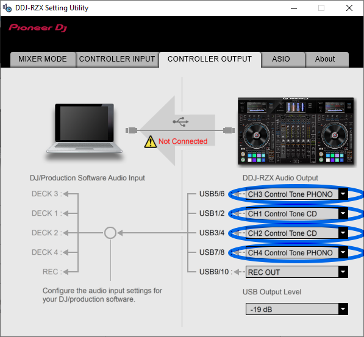Screen dimensions: 364x337
Task: Click the DJ/Production Software Audio Input heading
Action: (x=87, y=178)
